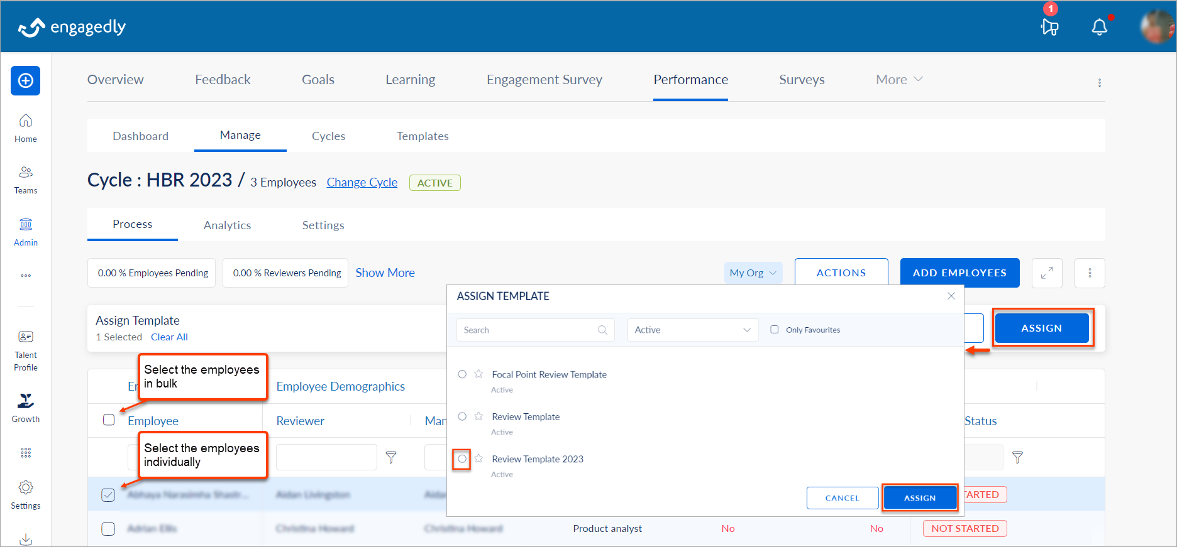Click the search magnifier in Assign Template
Image resolution: width=1177 pixels, height=547 pixels.
[602, 330]
